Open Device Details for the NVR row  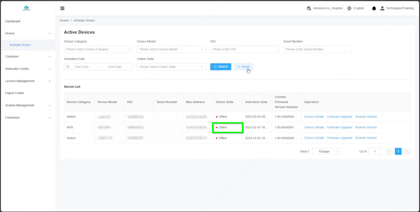pos(314,127)
